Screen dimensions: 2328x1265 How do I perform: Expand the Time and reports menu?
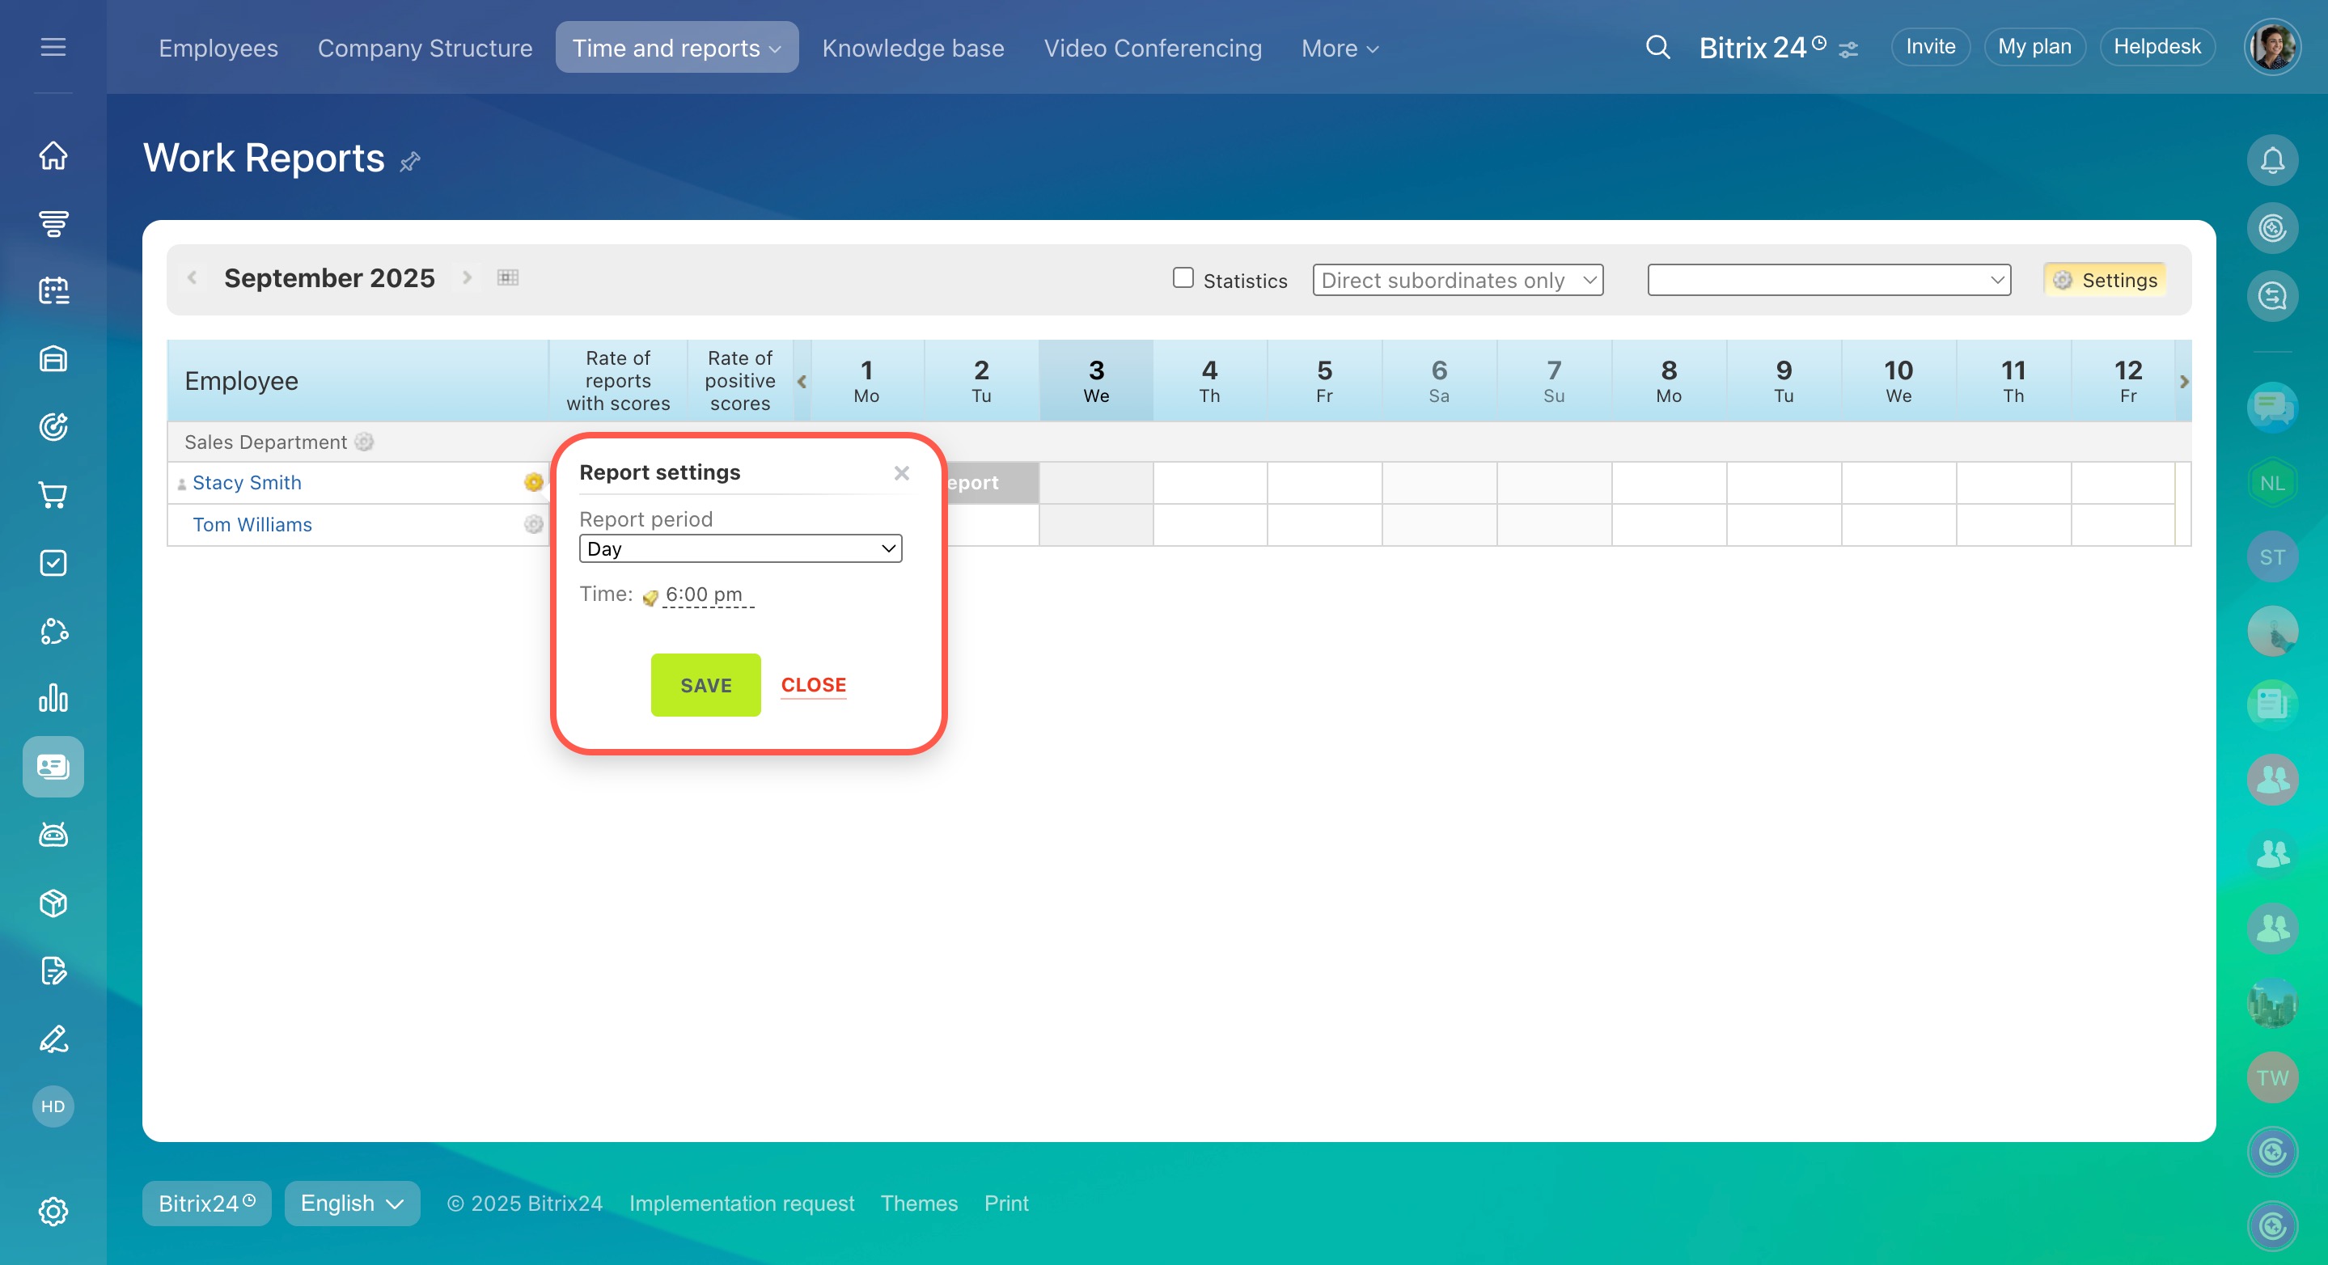coord(677,47)
